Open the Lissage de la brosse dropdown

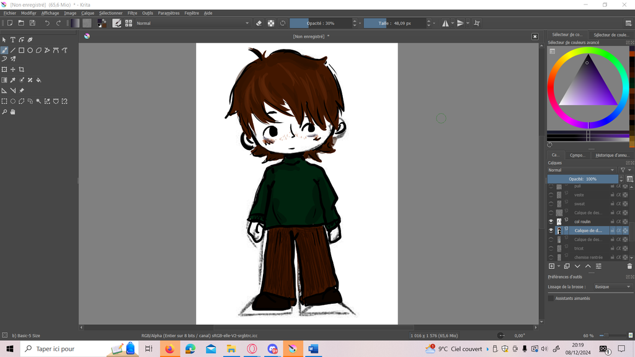pos(612,286)
